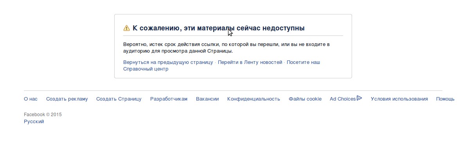
Task: Click the warning triangle icon
Action: pyautogui.click(x=126, y=28)
